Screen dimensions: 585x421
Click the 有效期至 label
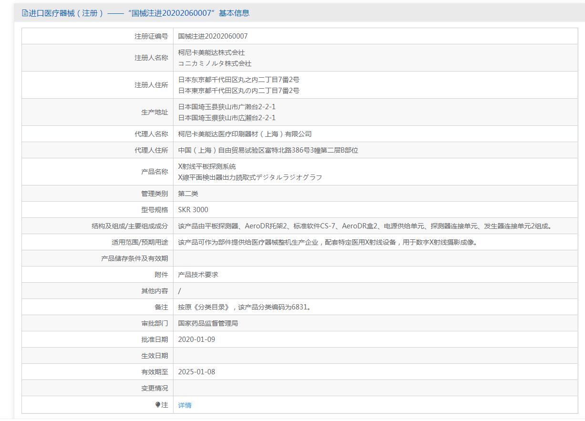154,372
